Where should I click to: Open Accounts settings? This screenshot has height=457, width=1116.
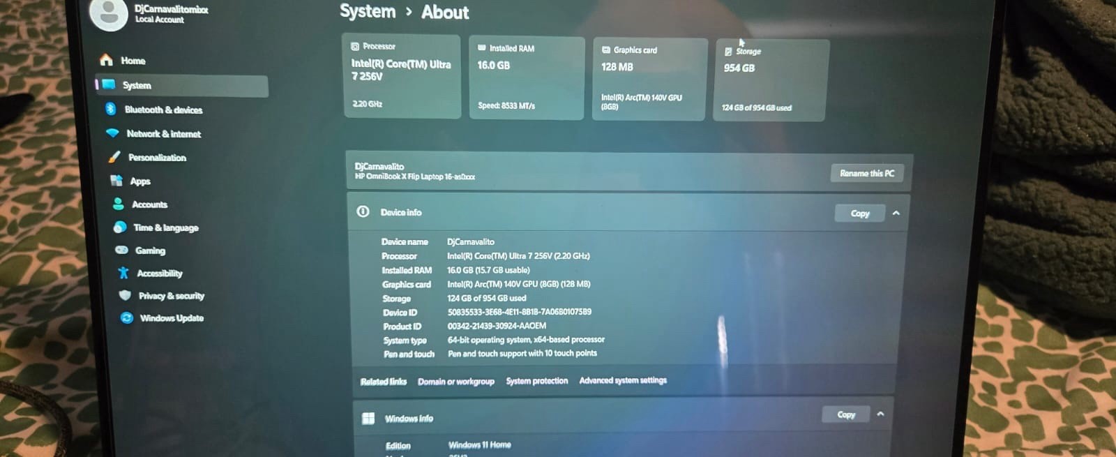pos(149,204)
